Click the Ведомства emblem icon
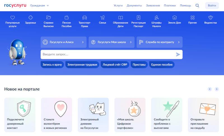 click(211, 18)
